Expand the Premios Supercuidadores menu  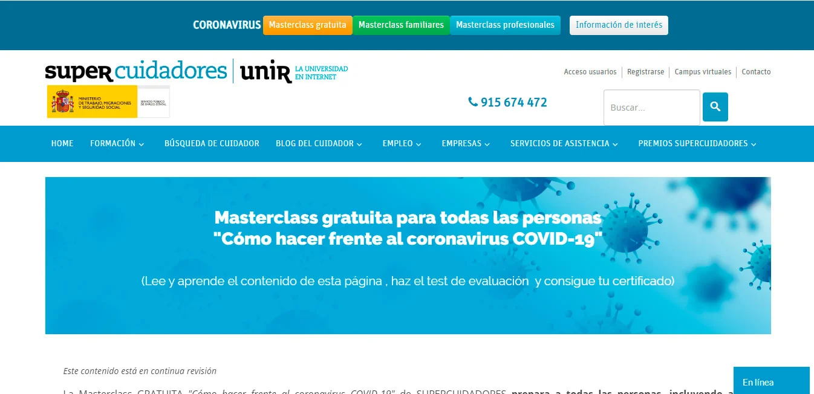click(x=697, y=144)
